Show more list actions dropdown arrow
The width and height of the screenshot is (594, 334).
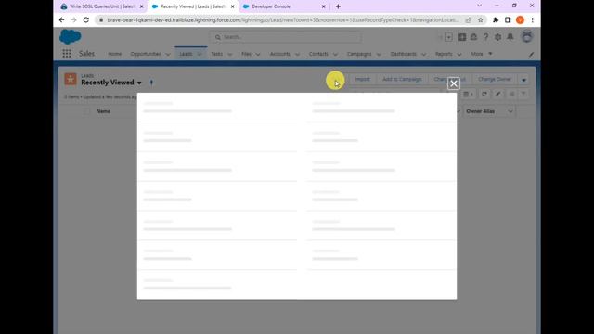523,80
